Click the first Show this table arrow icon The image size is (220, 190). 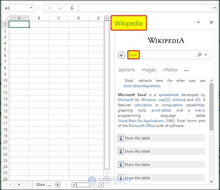(x=121, y=138)
